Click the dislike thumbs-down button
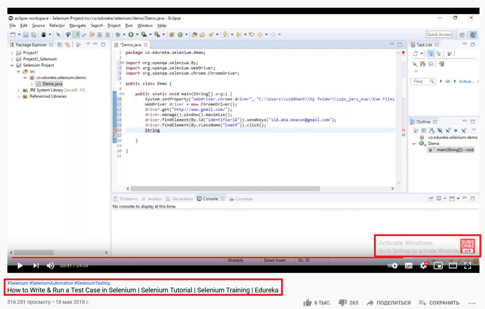 click(342, 303)
